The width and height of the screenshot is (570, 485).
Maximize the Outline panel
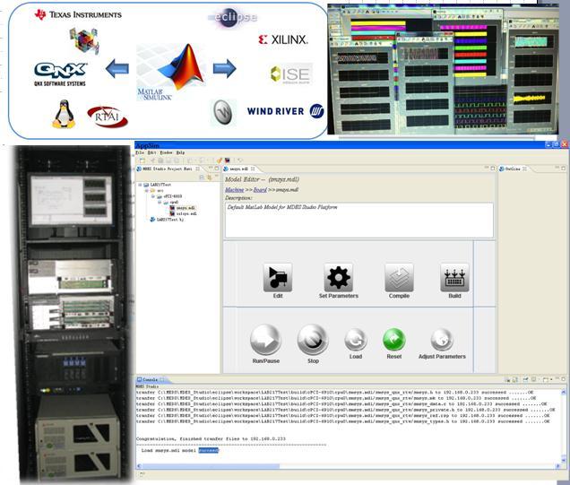coord(565,169)
